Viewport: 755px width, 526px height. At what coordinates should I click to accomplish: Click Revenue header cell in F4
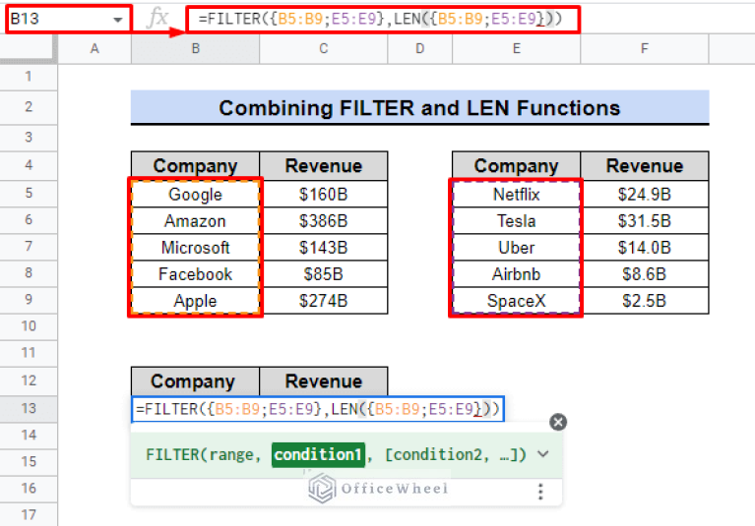click(x=644, y=166)
